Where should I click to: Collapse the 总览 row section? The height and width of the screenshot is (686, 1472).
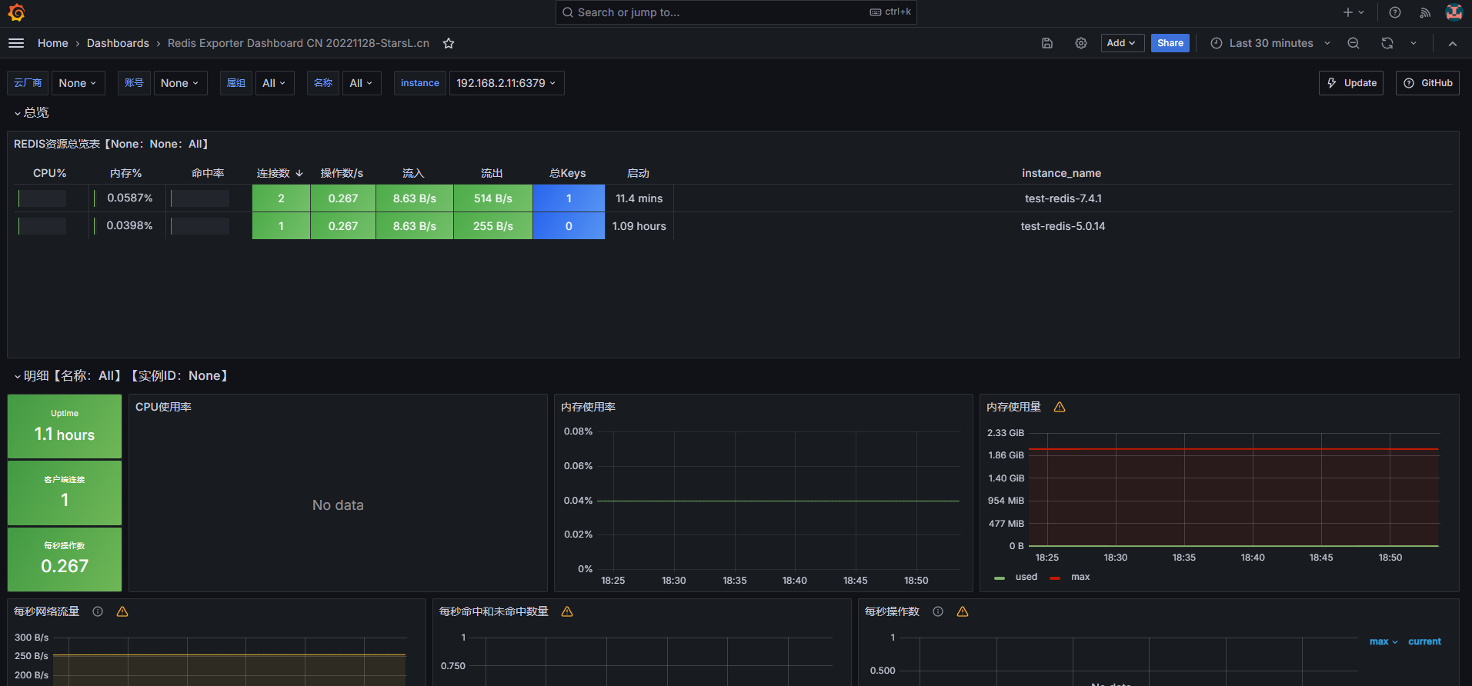(x=31, y=113)
